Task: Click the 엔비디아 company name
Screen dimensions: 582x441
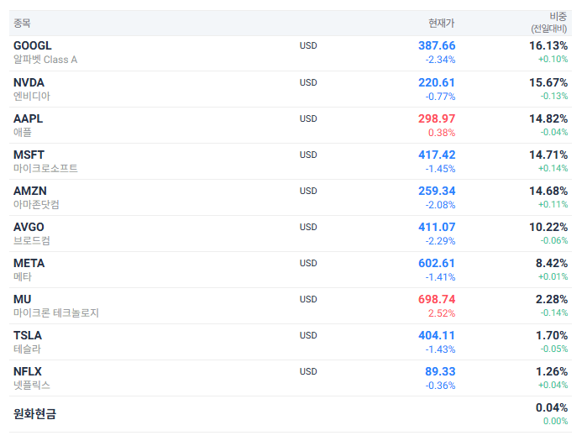Action: coord(32,96)
